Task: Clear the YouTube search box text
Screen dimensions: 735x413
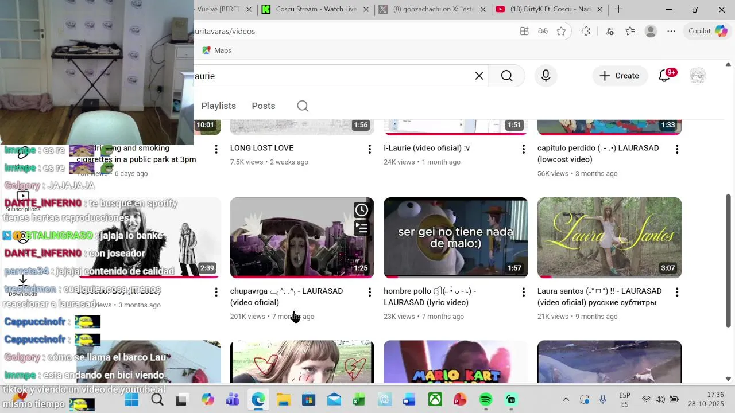Action: coord(479,76)
